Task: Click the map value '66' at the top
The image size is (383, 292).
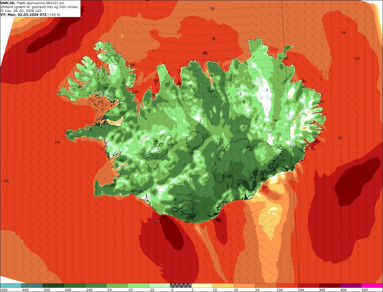Action: [x=212, y=8]
